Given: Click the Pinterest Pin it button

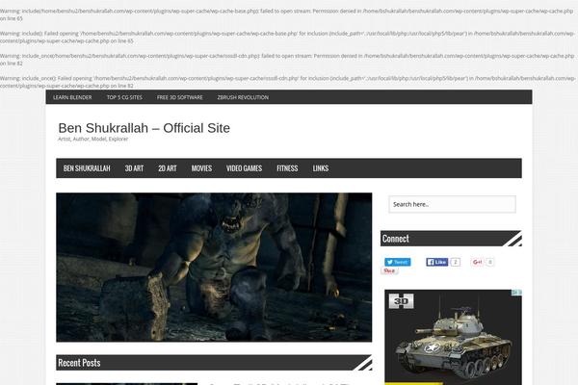Looking at the screenshot, I should [x=389, y=270].
